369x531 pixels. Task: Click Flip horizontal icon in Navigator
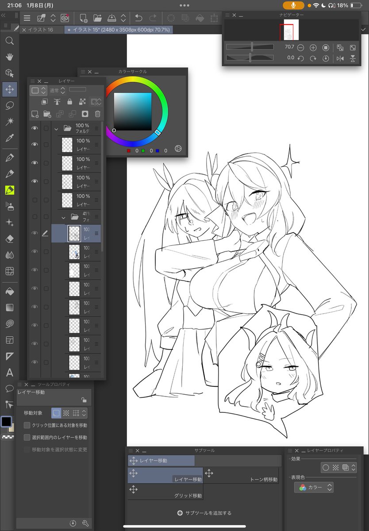click(x=340, y=58)
